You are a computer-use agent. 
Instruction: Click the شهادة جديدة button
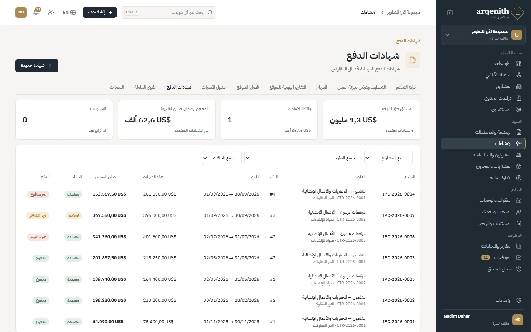tap(37, 66)
